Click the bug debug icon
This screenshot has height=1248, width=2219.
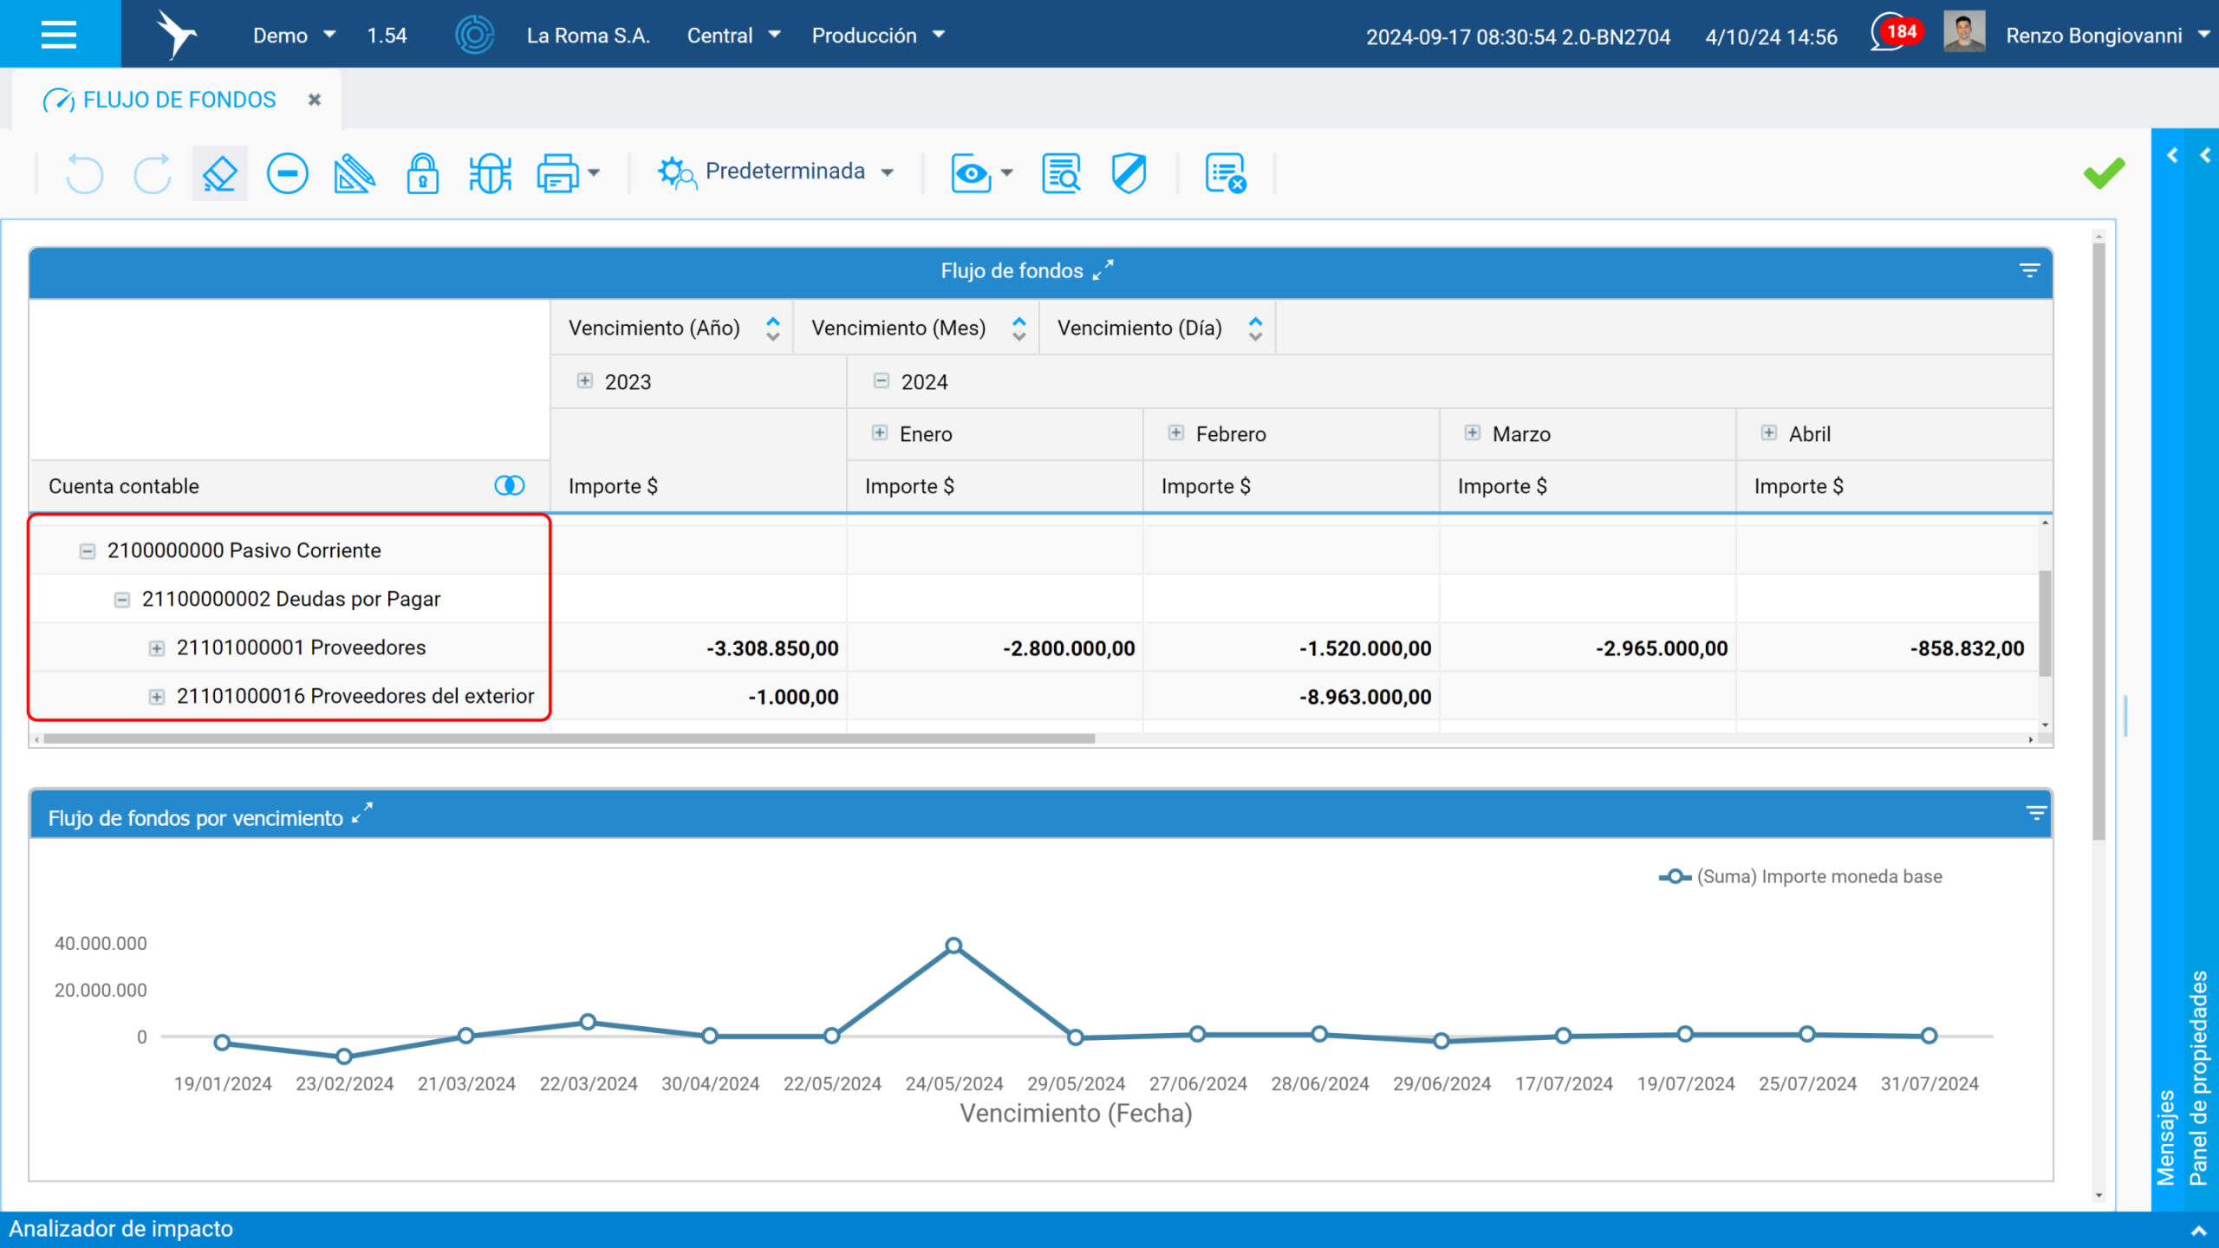click(x=490, y=173)
